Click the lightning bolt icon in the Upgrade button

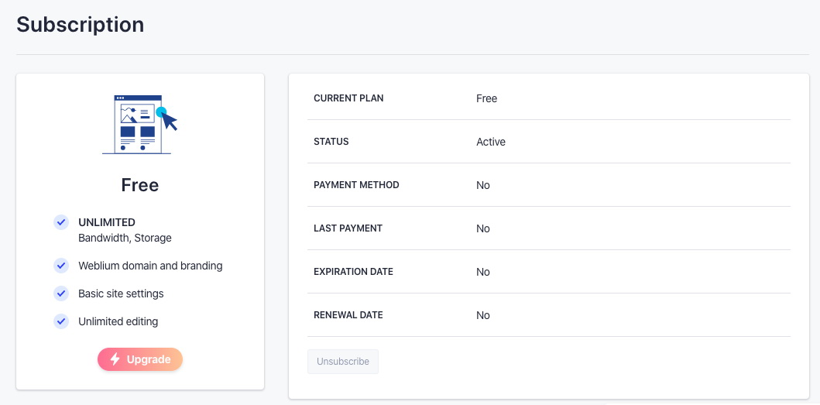coord(115,359)
